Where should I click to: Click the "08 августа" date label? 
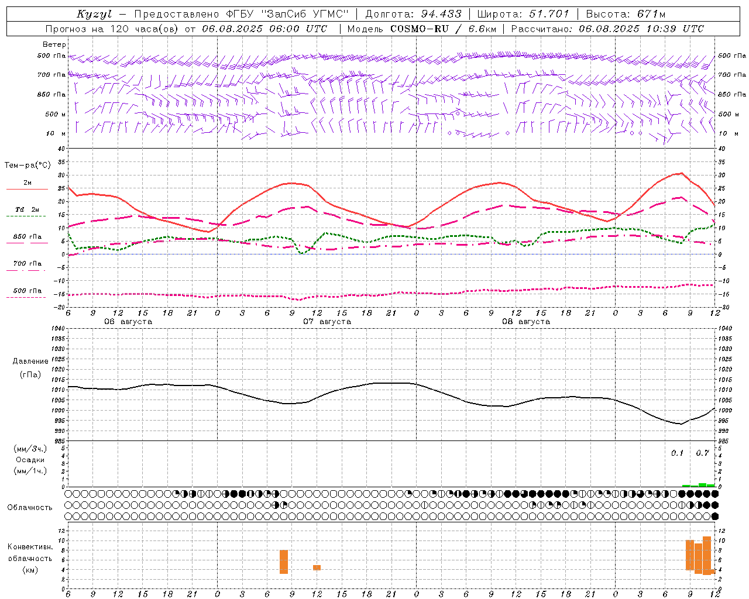click(x=526, y=322)
